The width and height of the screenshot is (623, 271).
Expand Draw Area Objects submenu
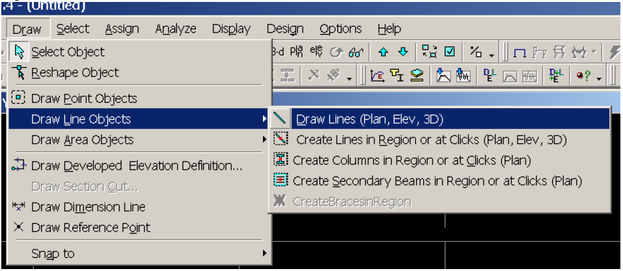(139, 139)
